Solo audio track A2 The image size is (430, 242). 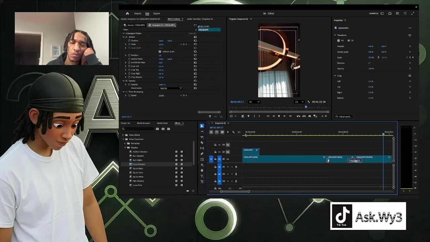232,174
